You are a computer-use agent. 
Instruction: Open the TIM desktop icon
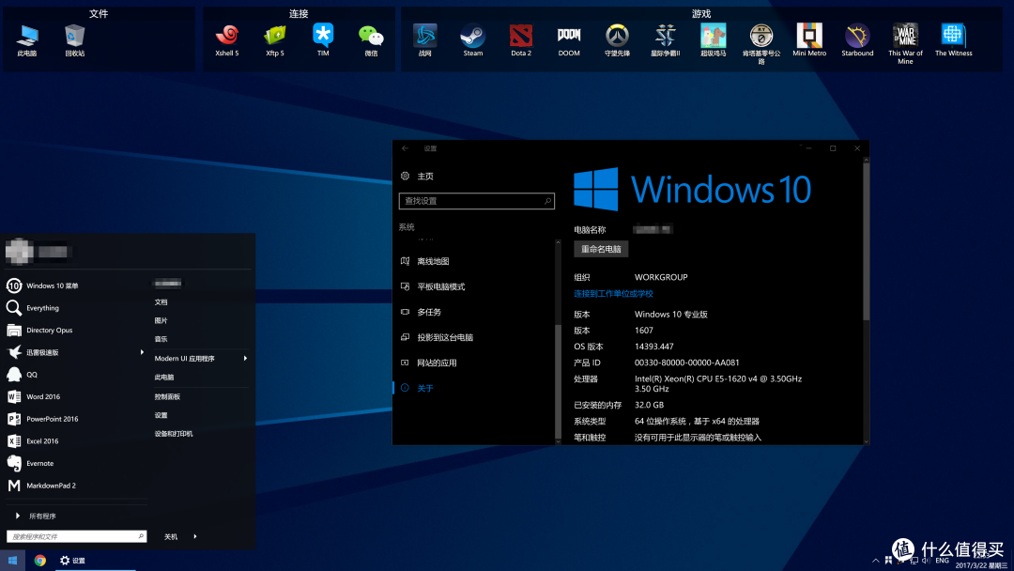(x=323, y=40)
